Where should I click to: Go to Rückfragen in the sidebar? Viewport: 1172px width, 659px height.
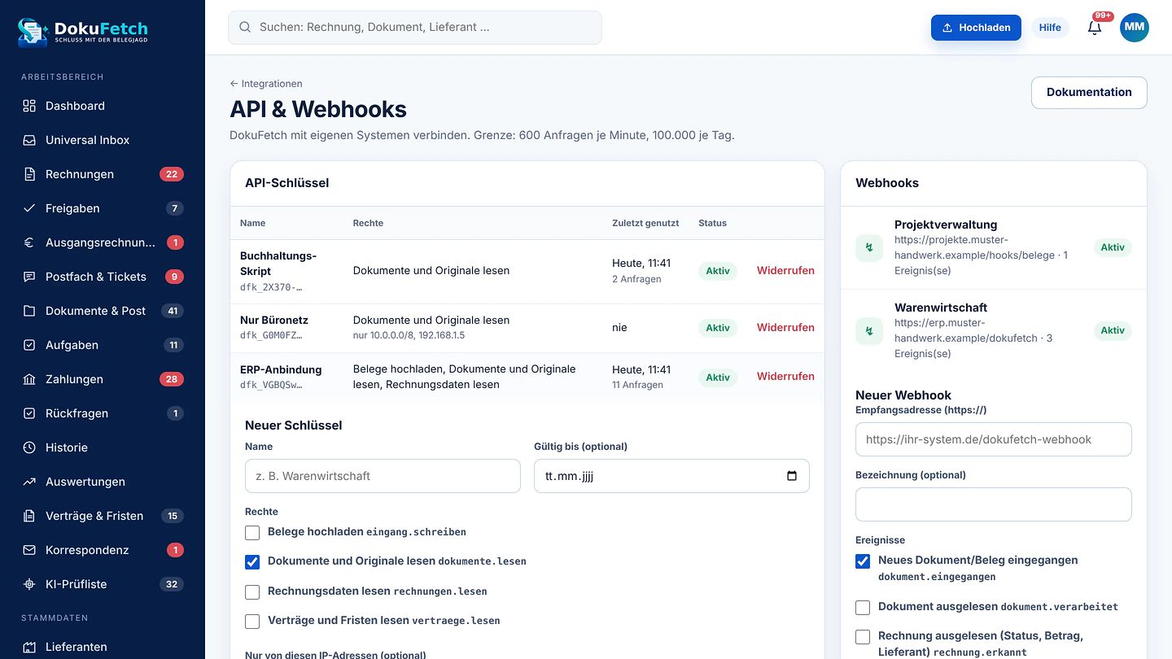[x=103, y=413]
